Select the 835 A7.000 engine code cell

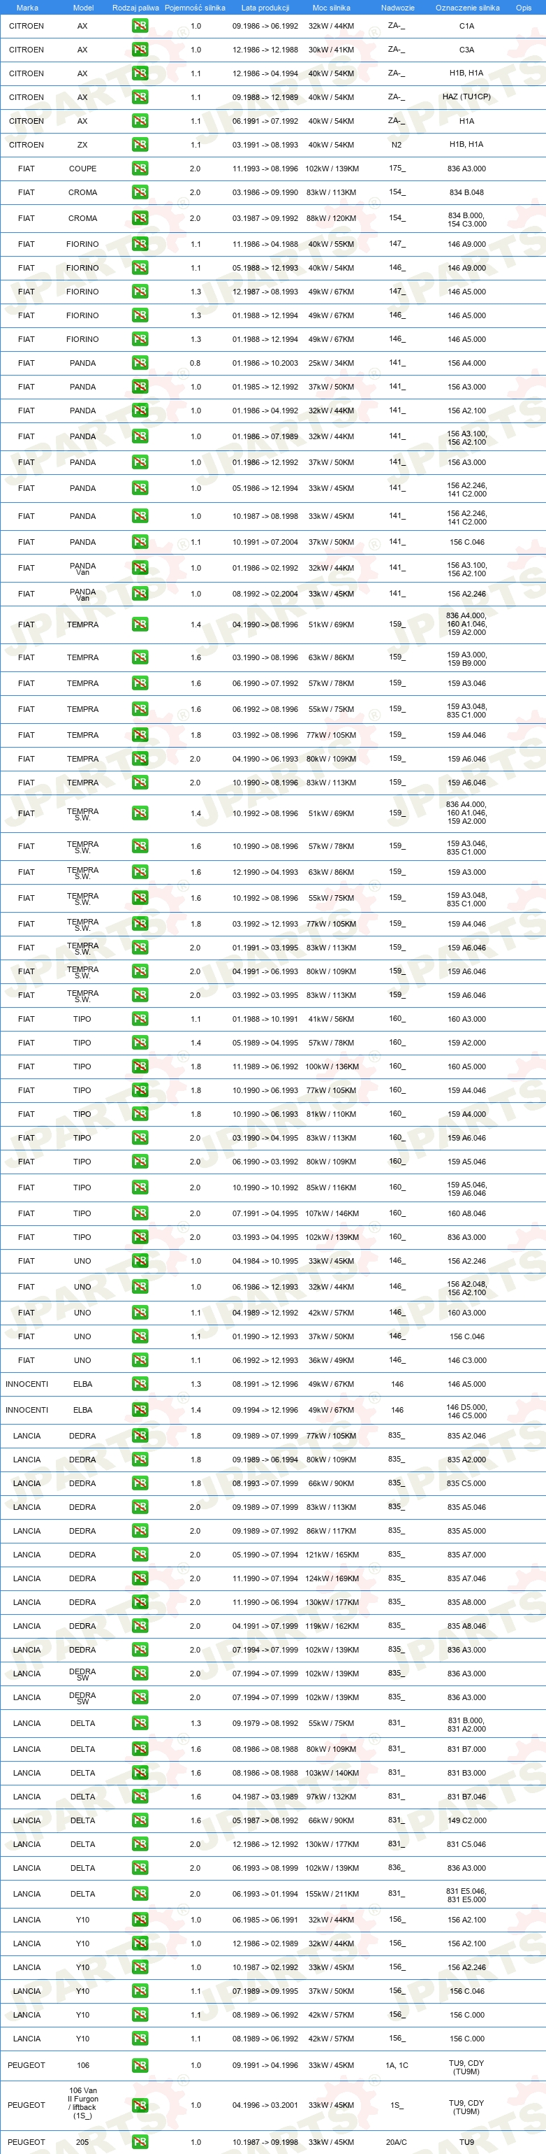(x=466, y=1555)
